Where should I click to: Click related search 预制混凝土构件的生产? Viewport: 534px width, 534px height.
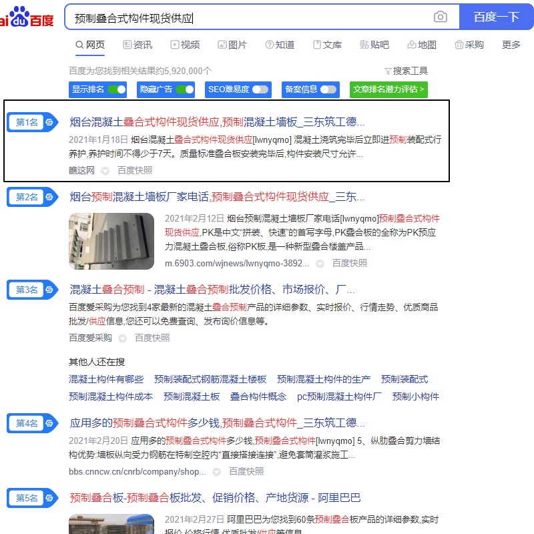(324, 379)
